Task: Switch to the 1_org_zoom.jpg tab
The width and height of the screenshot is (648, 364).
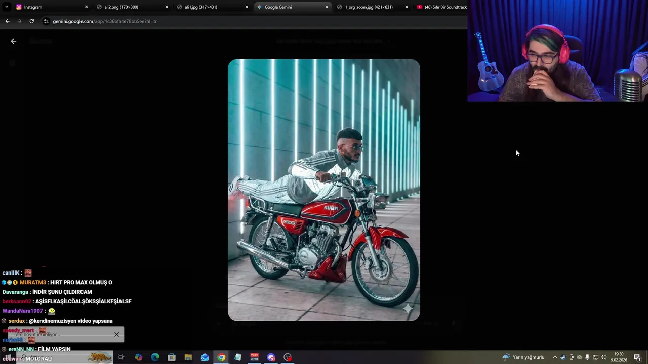Action: (x=372, y=7)
